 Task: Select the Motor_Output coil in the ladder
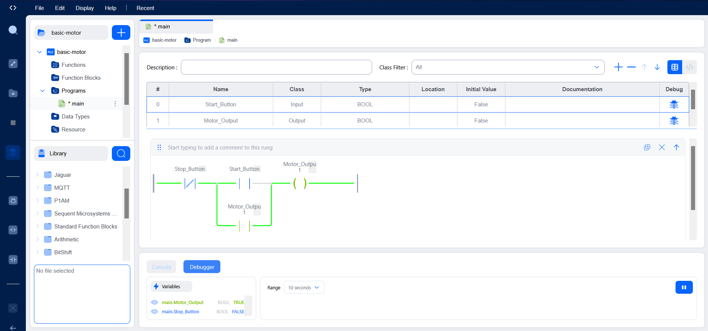(x=300, y=183)
